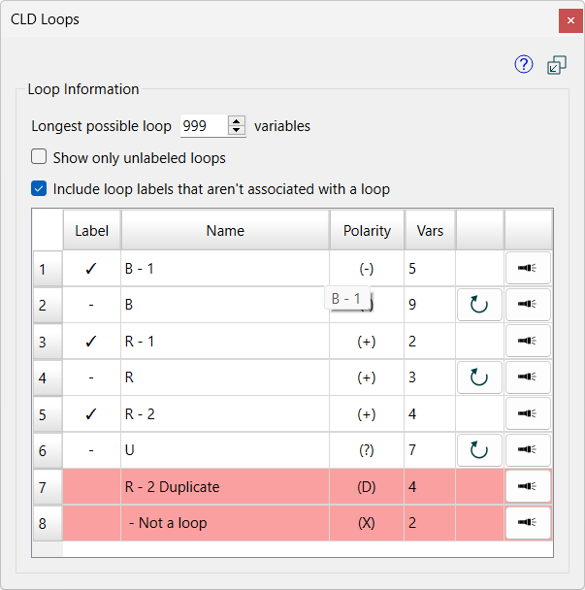Click highlight icon for Not a loop row
Viewport: 585px width, 590px height.
tap(528, 522)
